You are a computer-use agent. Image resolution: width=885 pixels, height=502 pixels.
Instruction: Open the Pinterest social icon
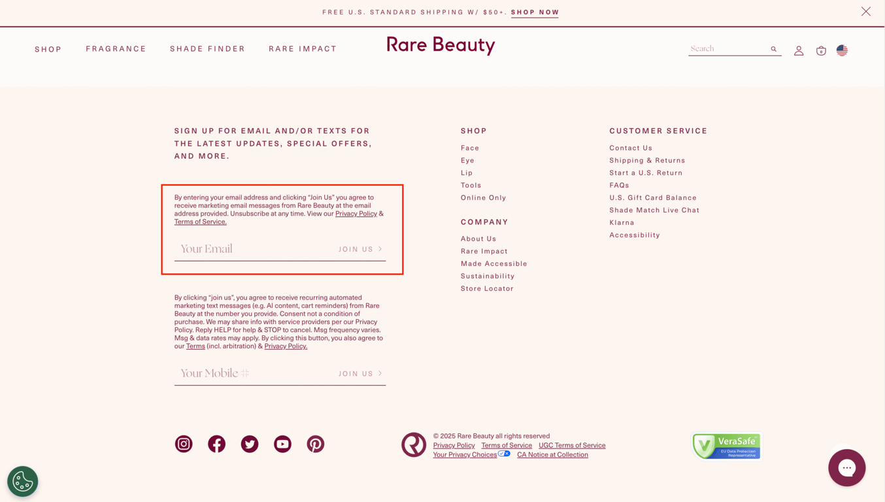(316, 444)
